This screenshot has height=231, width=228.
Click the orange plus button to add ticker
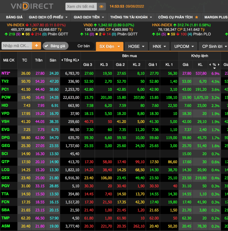[37, 46]
